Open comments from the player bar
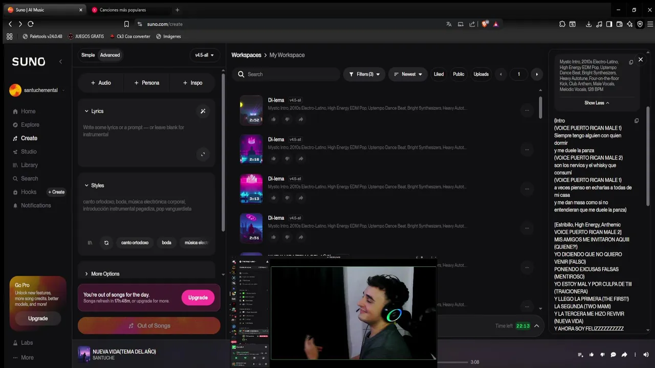 613,355
